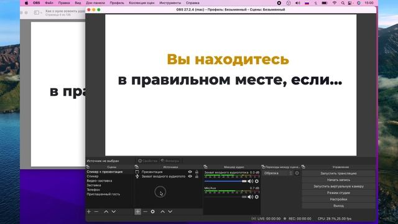The width and height of the screenshot is (398, 224).
Task: Open the Инструменты menu
Action: coord(170,3)
